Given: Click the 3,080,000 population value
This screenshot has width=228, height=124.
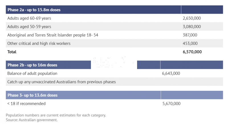Looking at the screenshot, I should (192, 27).
